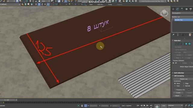Open the Attach list settings box
Viewport: 193px width, 108px height.
(182, 96)
